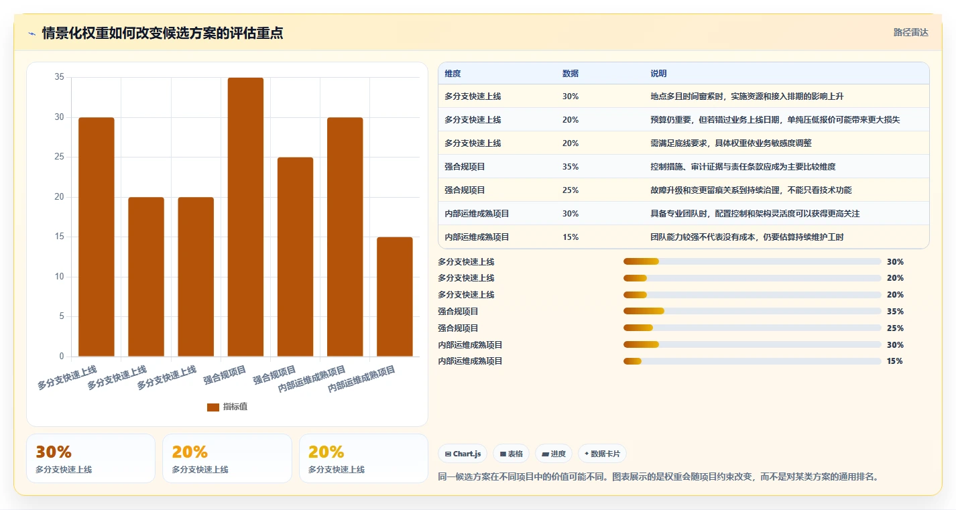The width and height of the screenshot is (956, 510).
Task: Click the description starting 预算仍重要
Action: pos(775,120)
